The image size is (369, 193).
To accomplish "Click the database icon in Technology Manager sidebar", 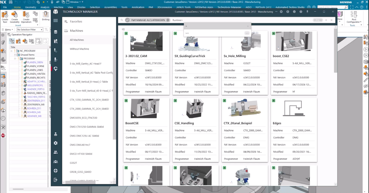I will coord(56,32).
